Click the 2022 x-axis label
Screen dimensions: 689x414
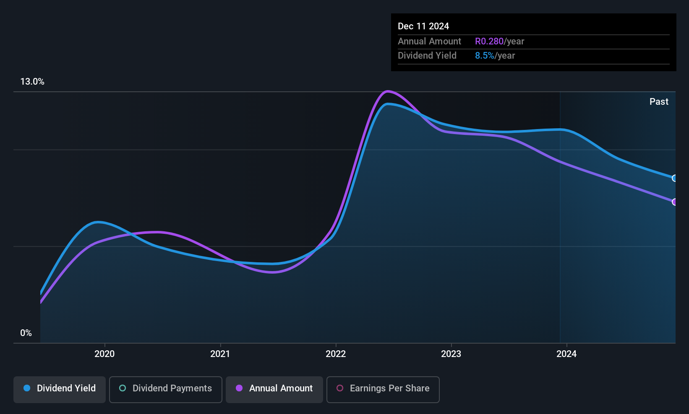pos(336,354)
